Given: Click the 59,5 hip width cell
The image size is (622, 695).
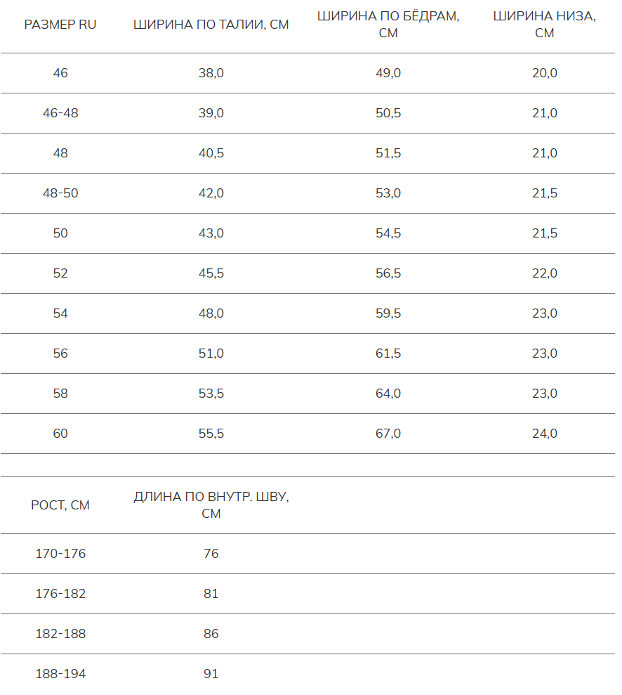Looking at the screenshot, I should 388,313.
